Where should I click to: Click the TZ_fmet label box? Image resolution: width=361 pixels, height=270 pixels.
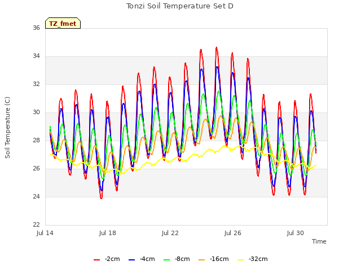coord(63,23)
